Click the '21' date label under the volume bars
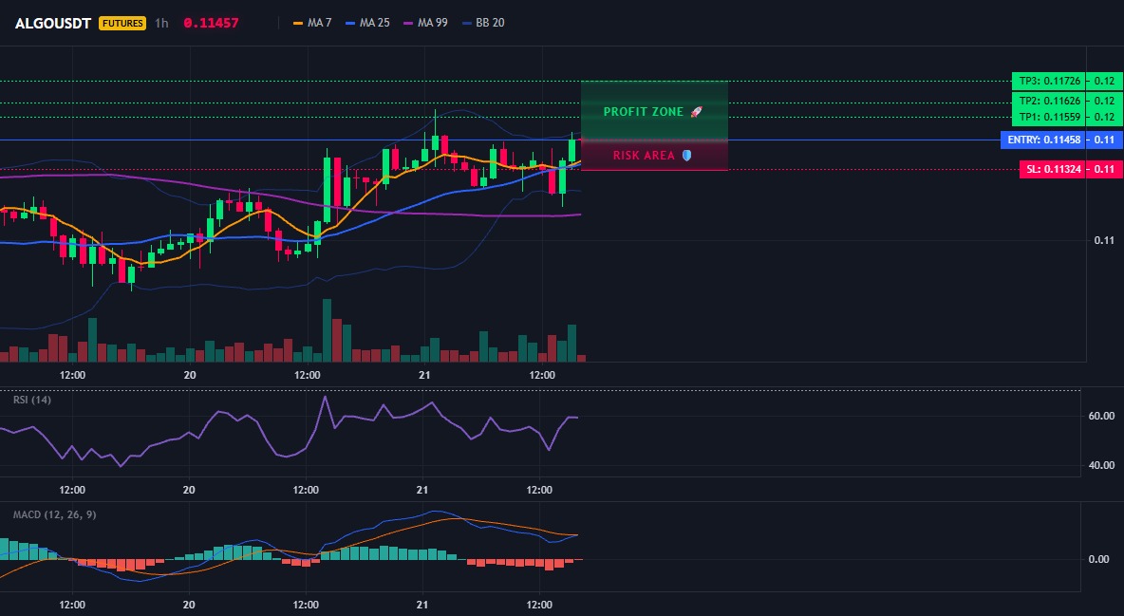This screenshot has width=1124, height=616. (424, 375)
